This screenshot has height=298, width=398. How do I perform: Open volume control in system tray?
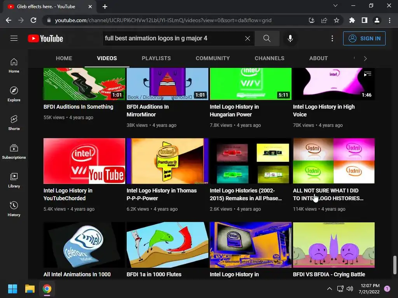pyautogui.click(x=350, y=289)
